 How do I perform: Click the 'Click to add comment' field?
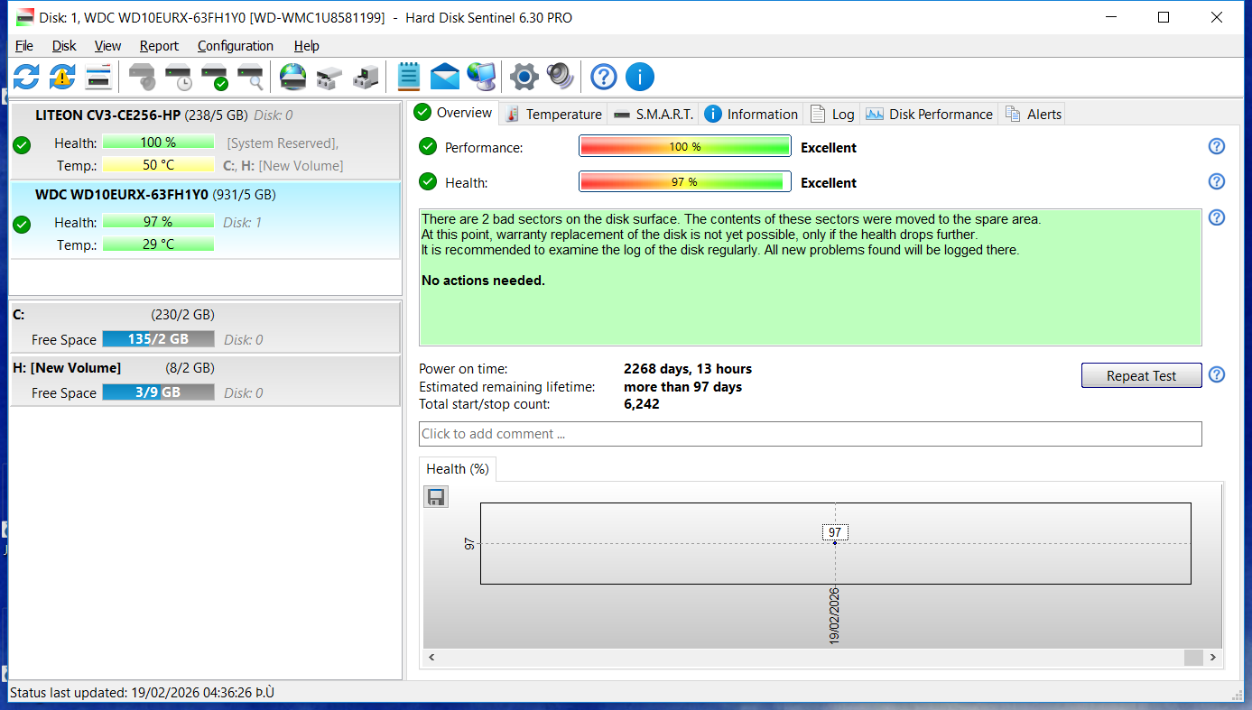coord(810,434)
